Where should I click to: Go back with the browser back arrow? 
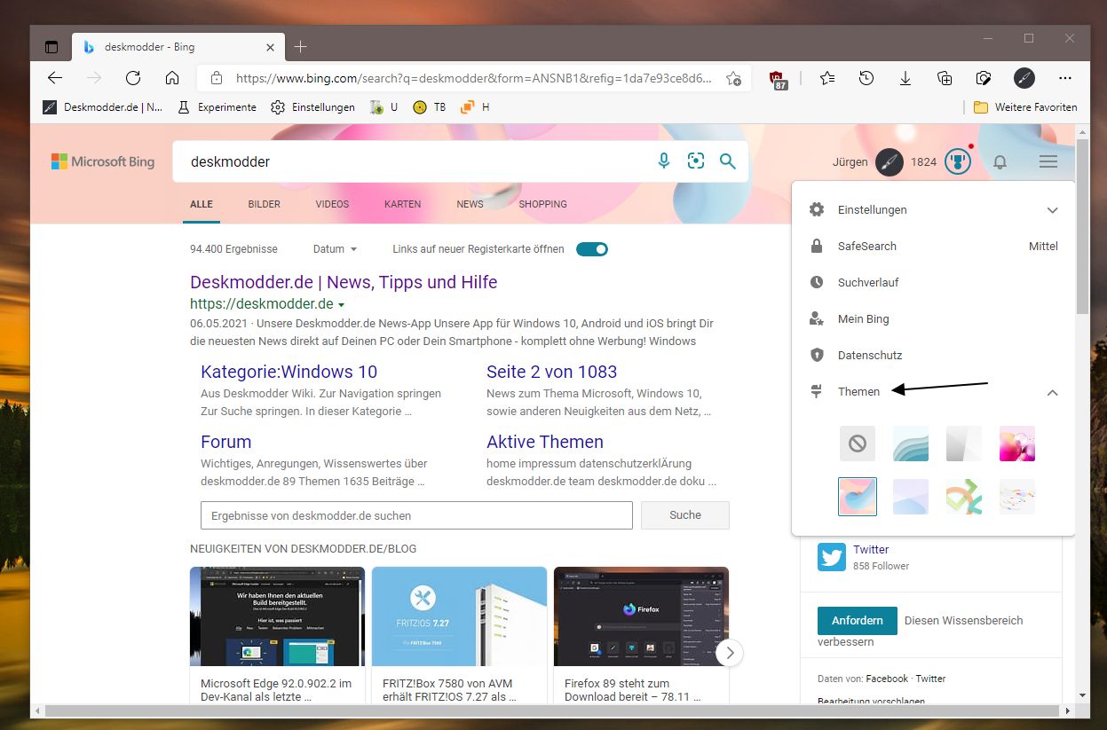(x=55, y=78)
